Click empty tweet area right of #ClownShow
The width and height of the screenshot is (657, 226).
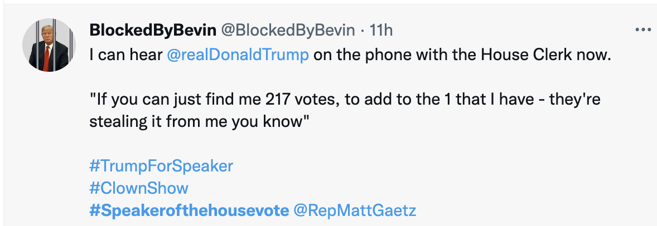click(390, 188)
